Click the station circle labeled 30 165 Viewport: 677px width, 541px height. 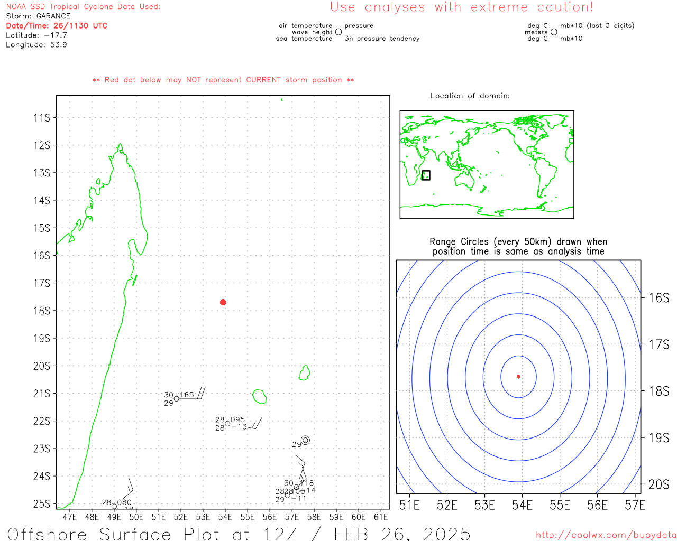(x=177, y=399)
